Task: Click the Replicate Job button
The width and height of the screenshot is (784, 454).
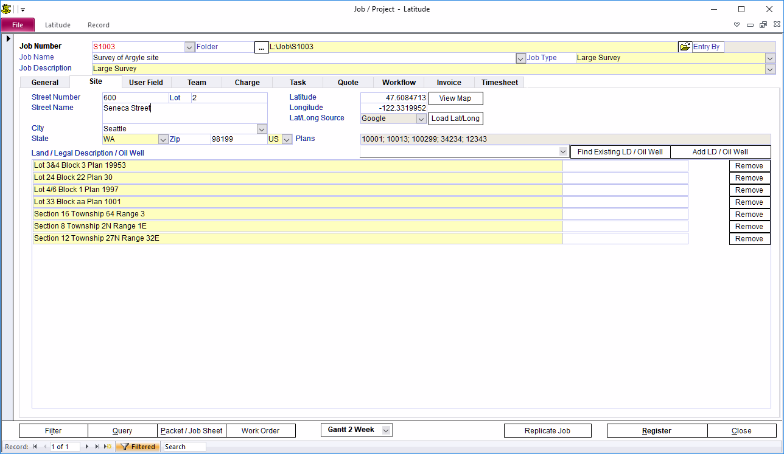Action: [547, 430]
